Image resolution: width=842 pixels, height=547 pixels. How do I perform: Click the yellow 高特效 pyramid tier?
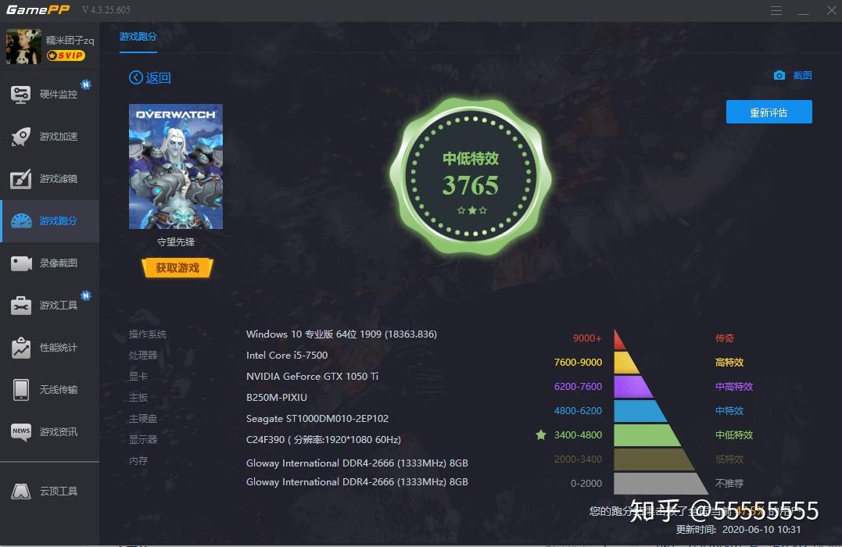pos(625,363)
